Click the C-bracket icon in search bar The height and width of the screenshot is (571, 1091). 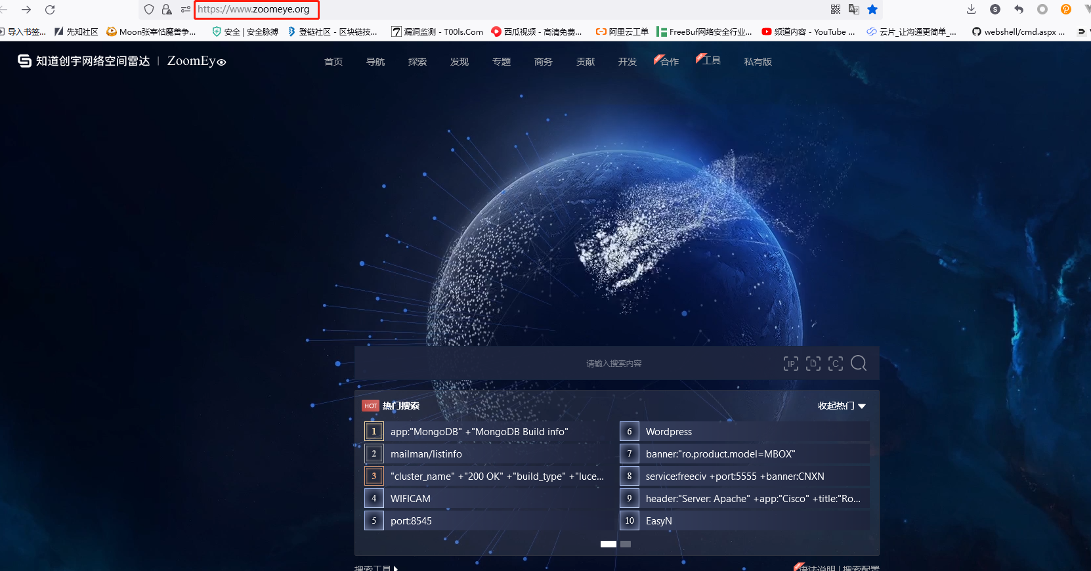coord(836,364)
